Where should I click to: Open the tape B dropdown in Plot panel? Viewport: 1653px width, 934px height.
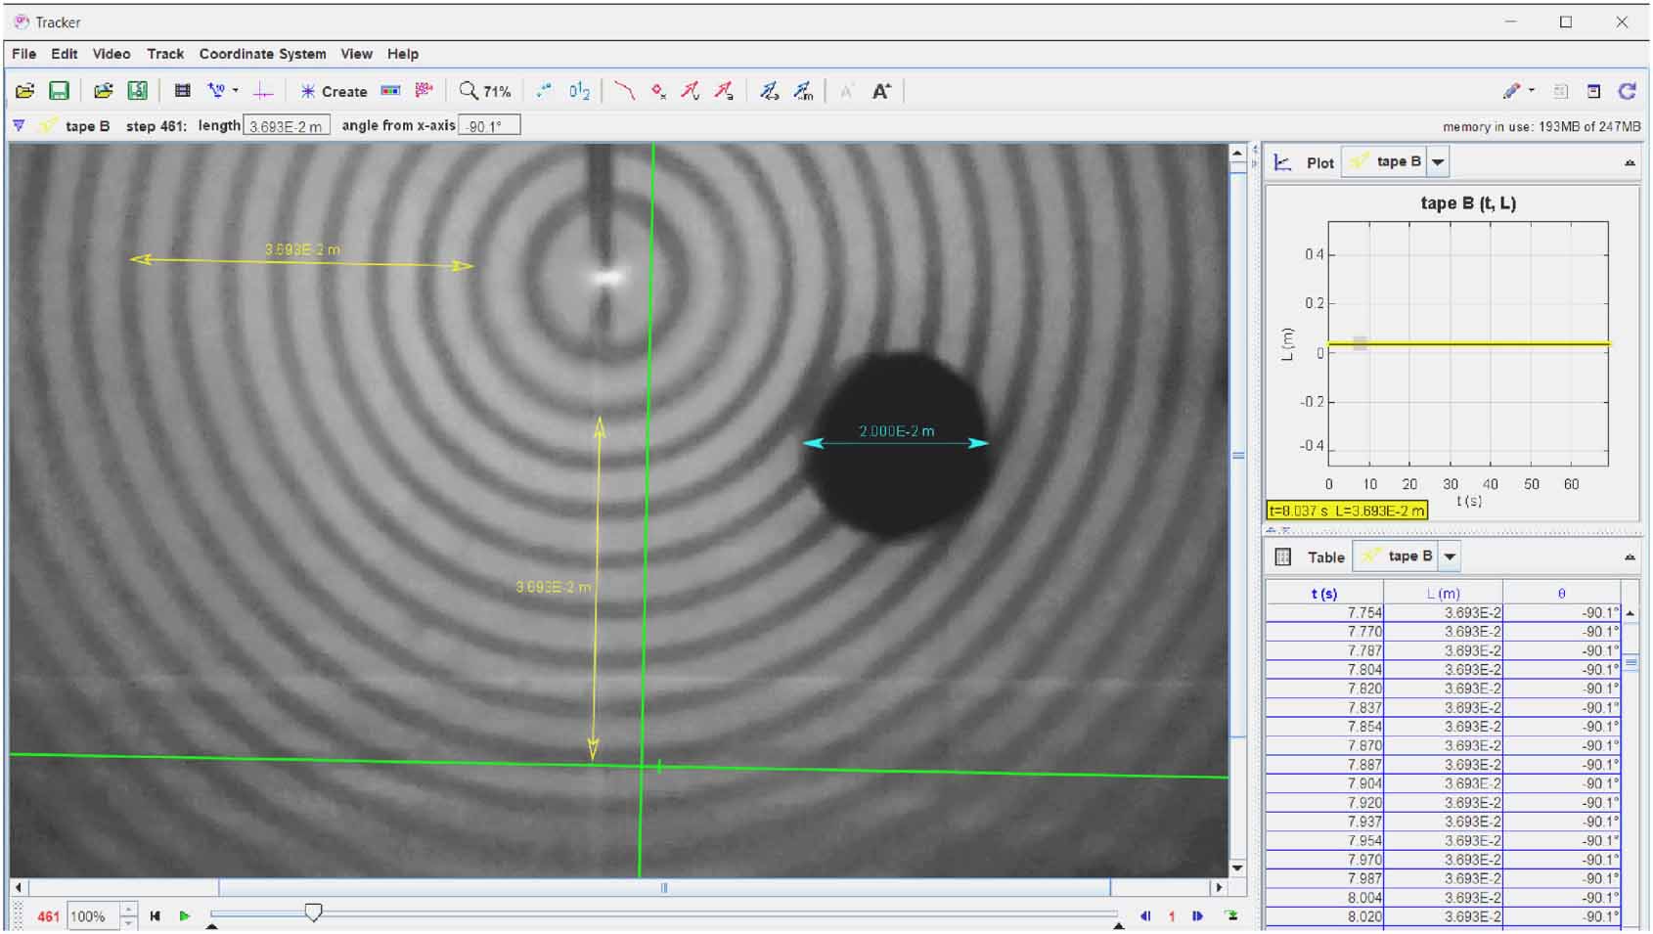(1436, 161)
